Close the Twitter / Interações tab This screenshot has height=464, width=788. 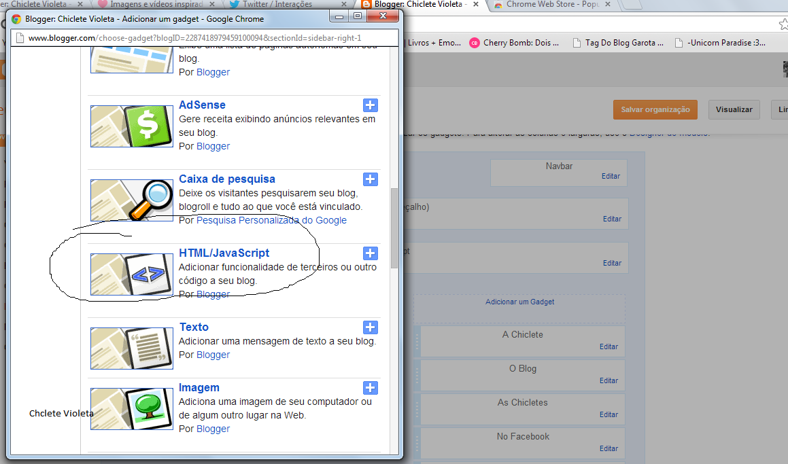click(344, 4)
